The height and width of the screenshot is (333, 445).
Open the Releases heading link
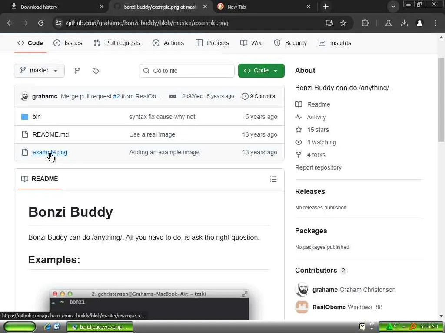click(x=310, y=191)
